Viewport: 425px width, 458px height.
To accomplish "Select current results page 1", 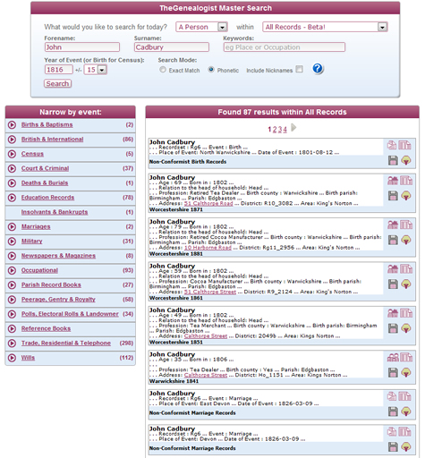I will 269,130.
